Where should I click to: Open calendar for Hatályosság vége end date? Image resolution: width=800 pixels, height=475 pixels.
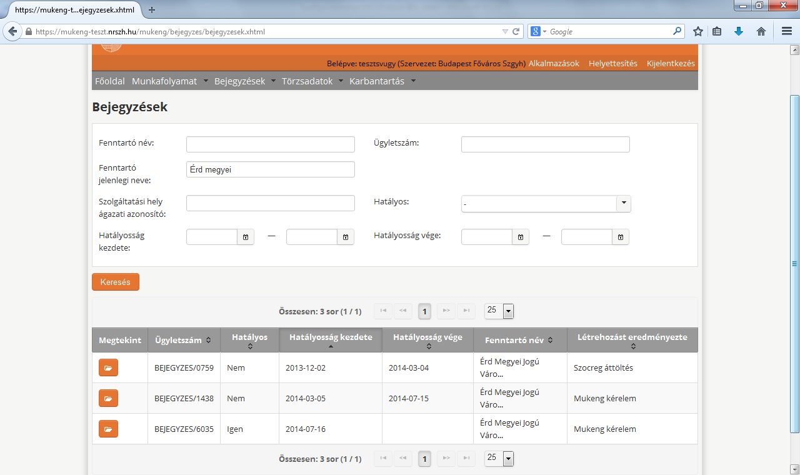click(621, 237)
